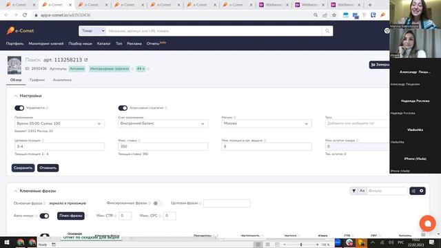
Task: Toggle the Фиксированные фразы switch
Action: click(157, 203)
